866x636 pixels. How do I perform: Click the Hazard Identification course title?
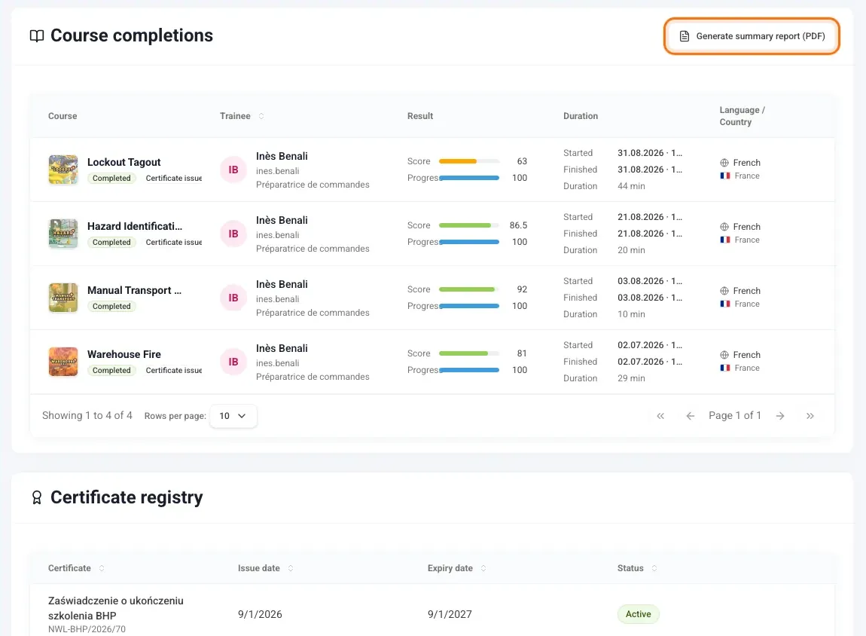[135, 227]
